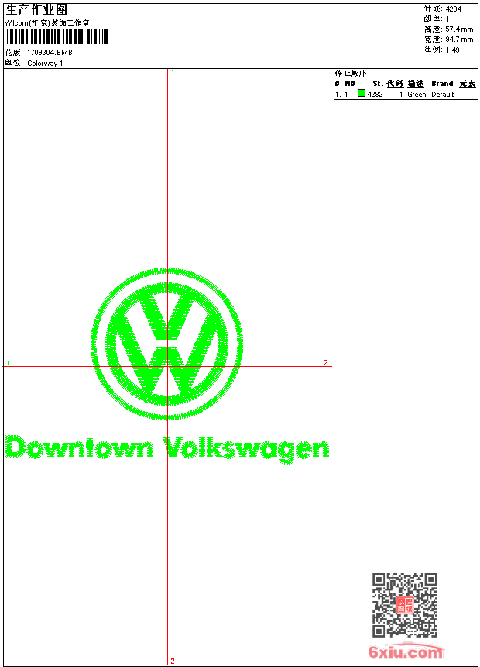Click the stitch value 4282 in row
The height and width of the screenshot is (667, 480).
pyautogui.click(x=375, y=95)
